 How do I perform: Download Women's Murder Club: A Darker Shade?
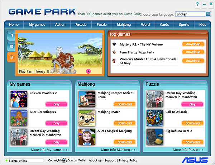tap(193, 61)
